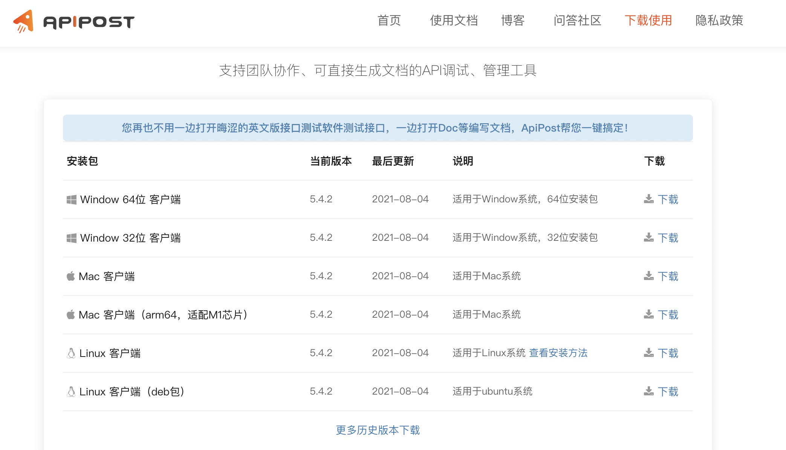Image resolution: width=786 pixels, height=450 pixels.
Task: Open the 首页 navigation item
Action: [389, 20]
